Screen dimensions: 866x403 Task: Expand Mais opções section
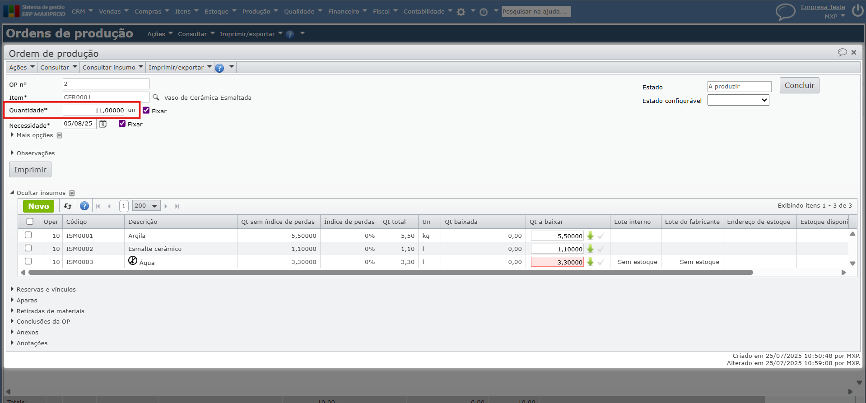click(x=31, y=135)
